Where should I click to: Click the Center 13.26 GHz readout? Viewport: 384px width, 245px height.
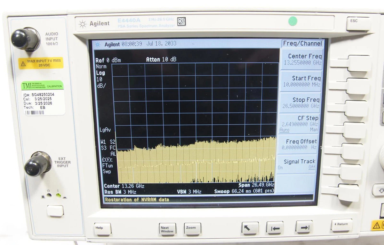(x=124, y=186)
